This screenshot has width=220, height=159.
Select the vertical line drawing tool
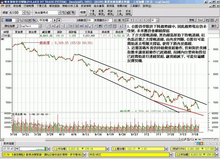pyautogui.click(x=67, y=26)
